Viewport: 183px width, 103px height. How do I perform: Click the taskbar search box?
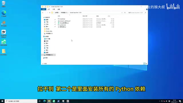(x=21, y=101)
